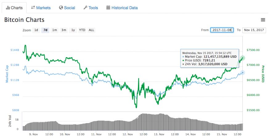The image size is (271, 140).
Task: Click the calendar icon beside Historical Data
Action: [108, 8]
